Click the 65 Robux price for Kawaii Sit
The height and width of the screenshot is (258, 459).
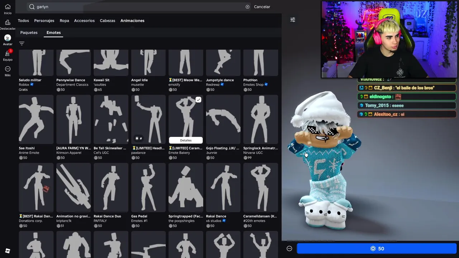98,90
